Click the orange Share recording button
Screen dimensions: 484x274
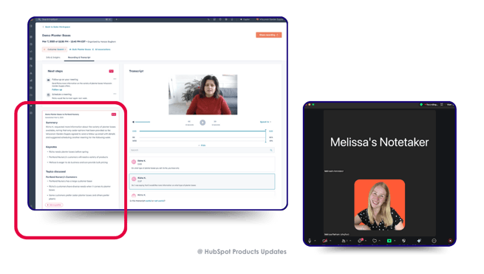268,35
